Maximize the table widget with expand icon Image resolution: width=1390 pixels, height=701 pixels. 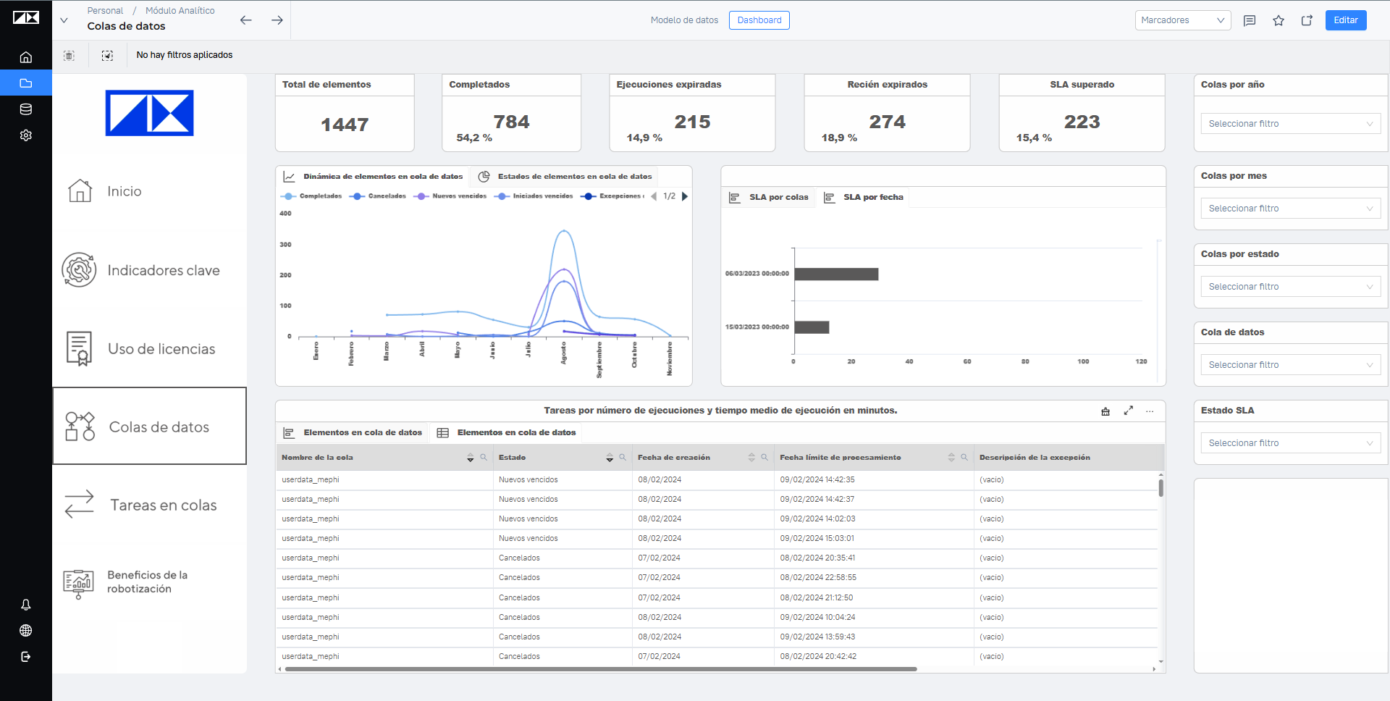pyautogui.click(x=1128, y=411)
